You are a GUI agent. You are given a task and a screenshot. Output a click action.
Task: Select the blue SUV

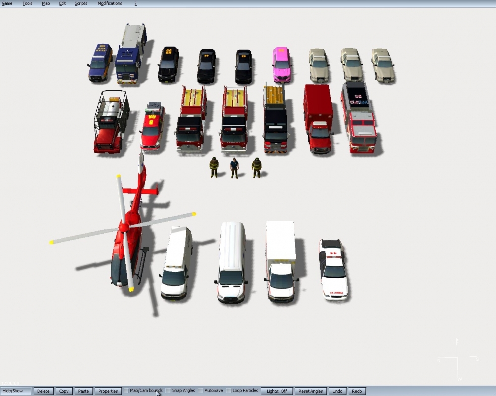(x=100, y=62)
